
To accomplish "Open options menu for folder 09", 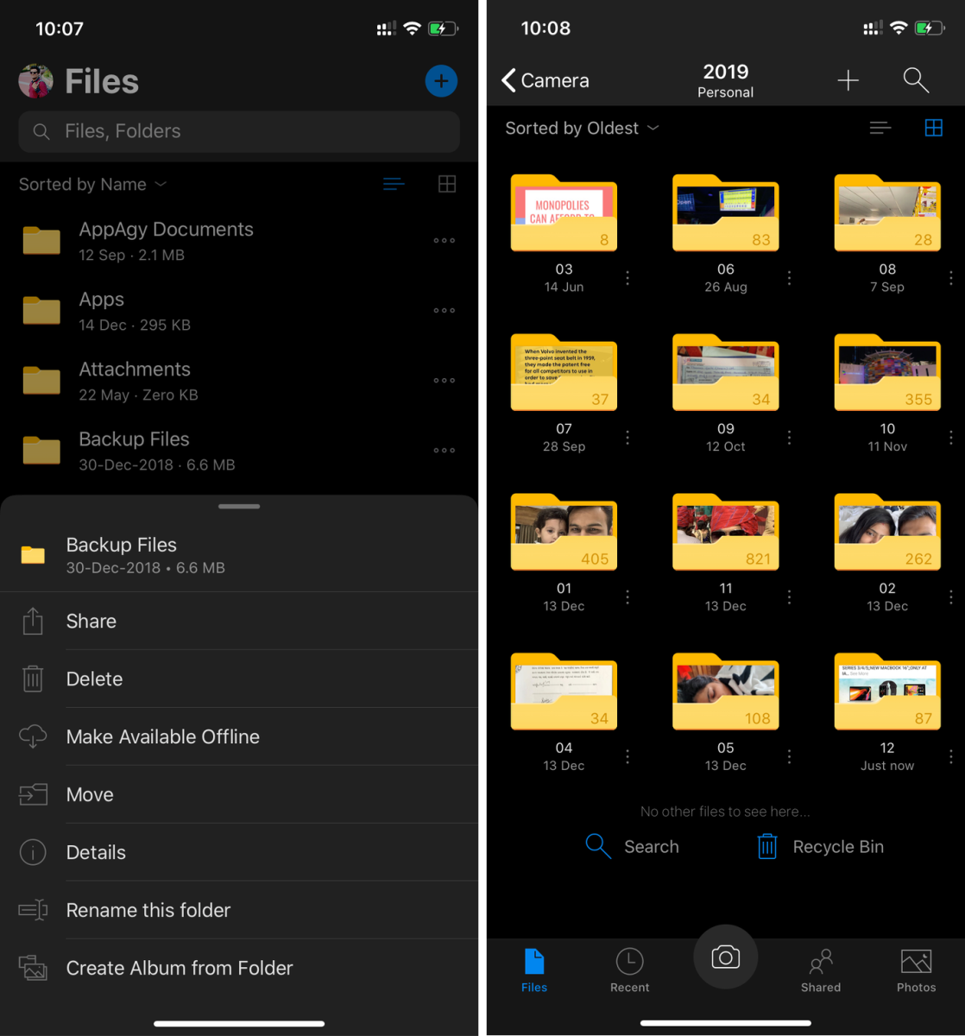I will coord(789,438).
